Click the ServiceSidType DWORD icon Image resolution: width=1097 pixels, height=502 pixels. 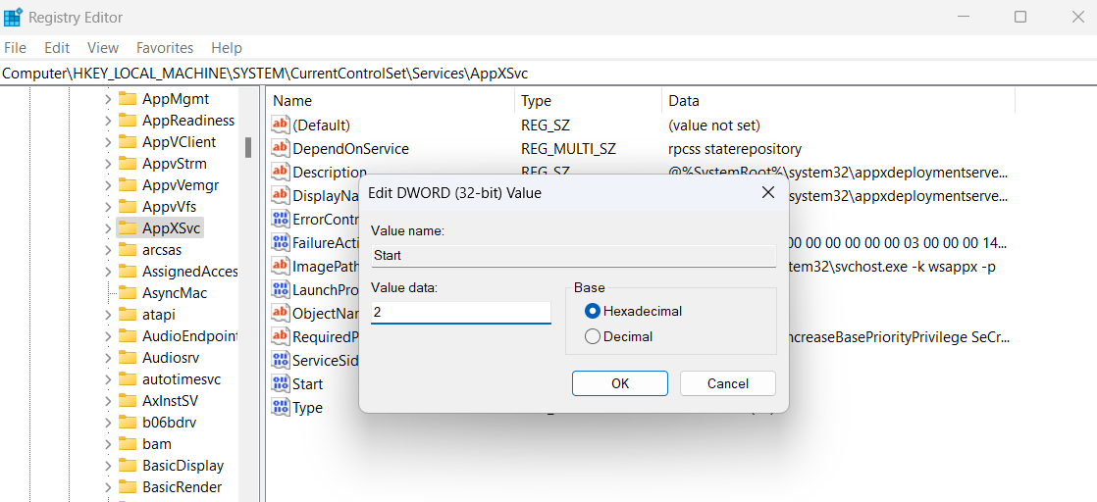tap(281, 360)
